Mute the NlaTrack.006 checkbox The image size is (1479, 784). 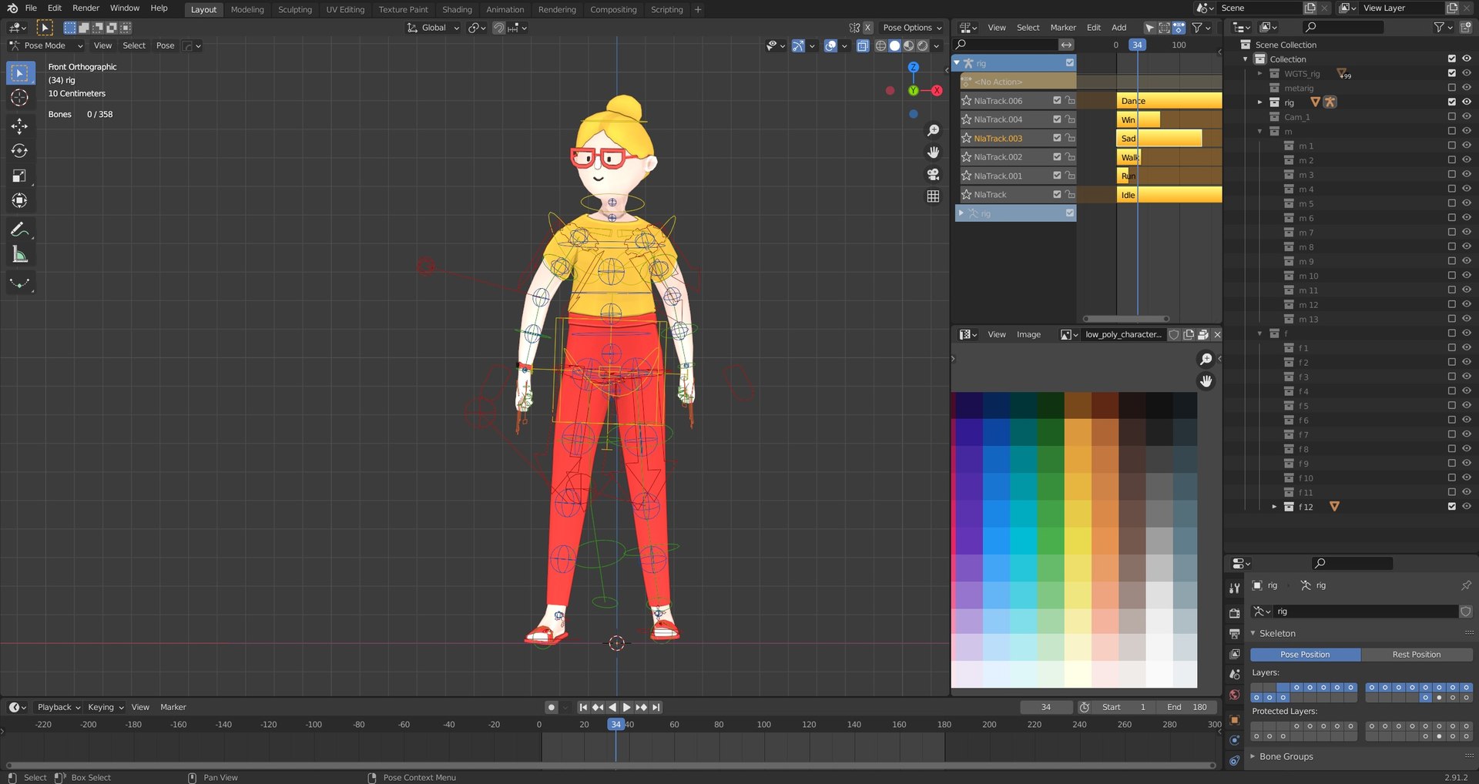1057,101
